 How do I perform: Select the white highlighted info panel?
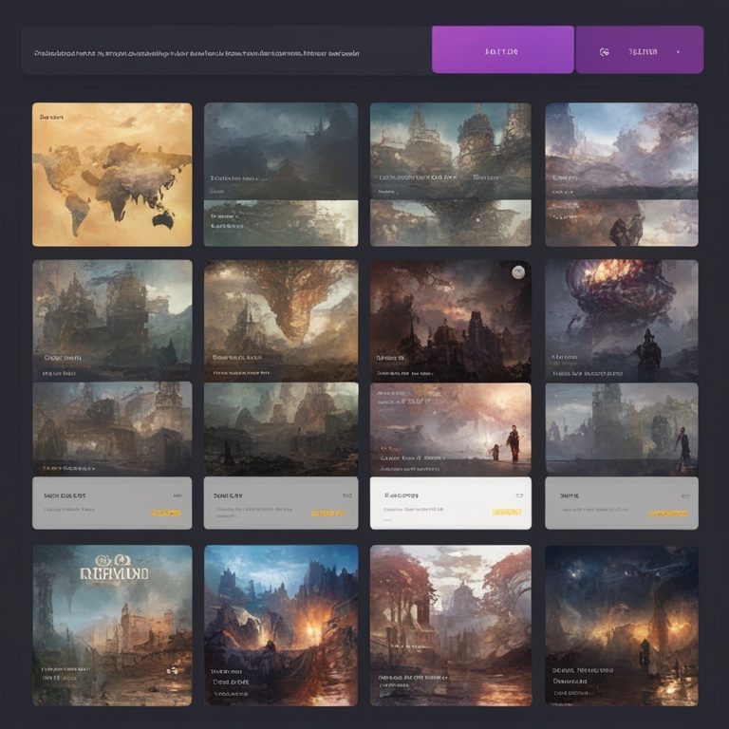click(450, 503)
